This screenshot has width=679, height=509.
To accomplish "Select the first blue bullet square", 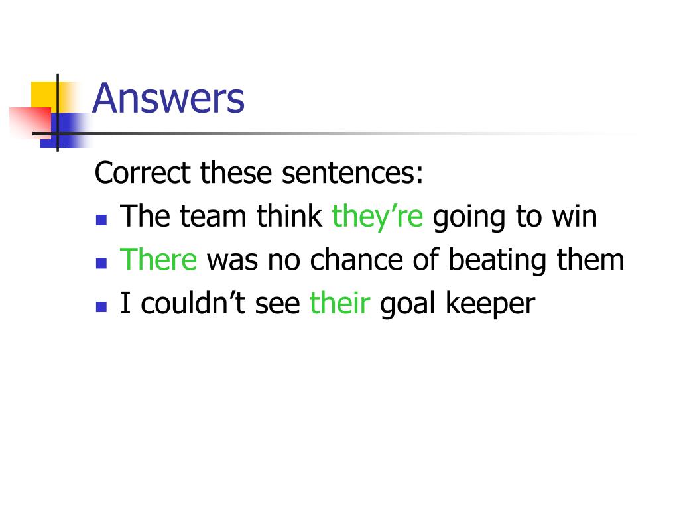I will coord(101,220).
